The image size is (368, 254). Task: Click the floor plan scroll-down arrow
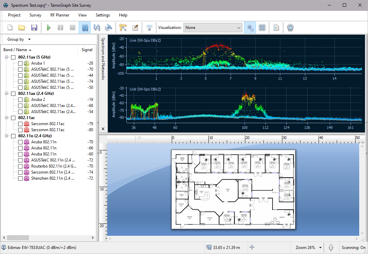pyautogui.click(x=362, y=233)
